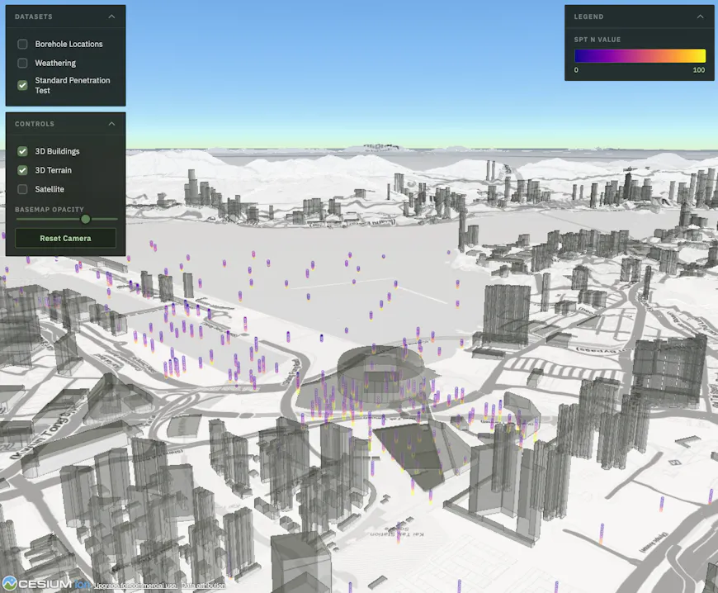Turn off 3D Buildings
This screenshot has width=718, height=593.
click(22, 151)
